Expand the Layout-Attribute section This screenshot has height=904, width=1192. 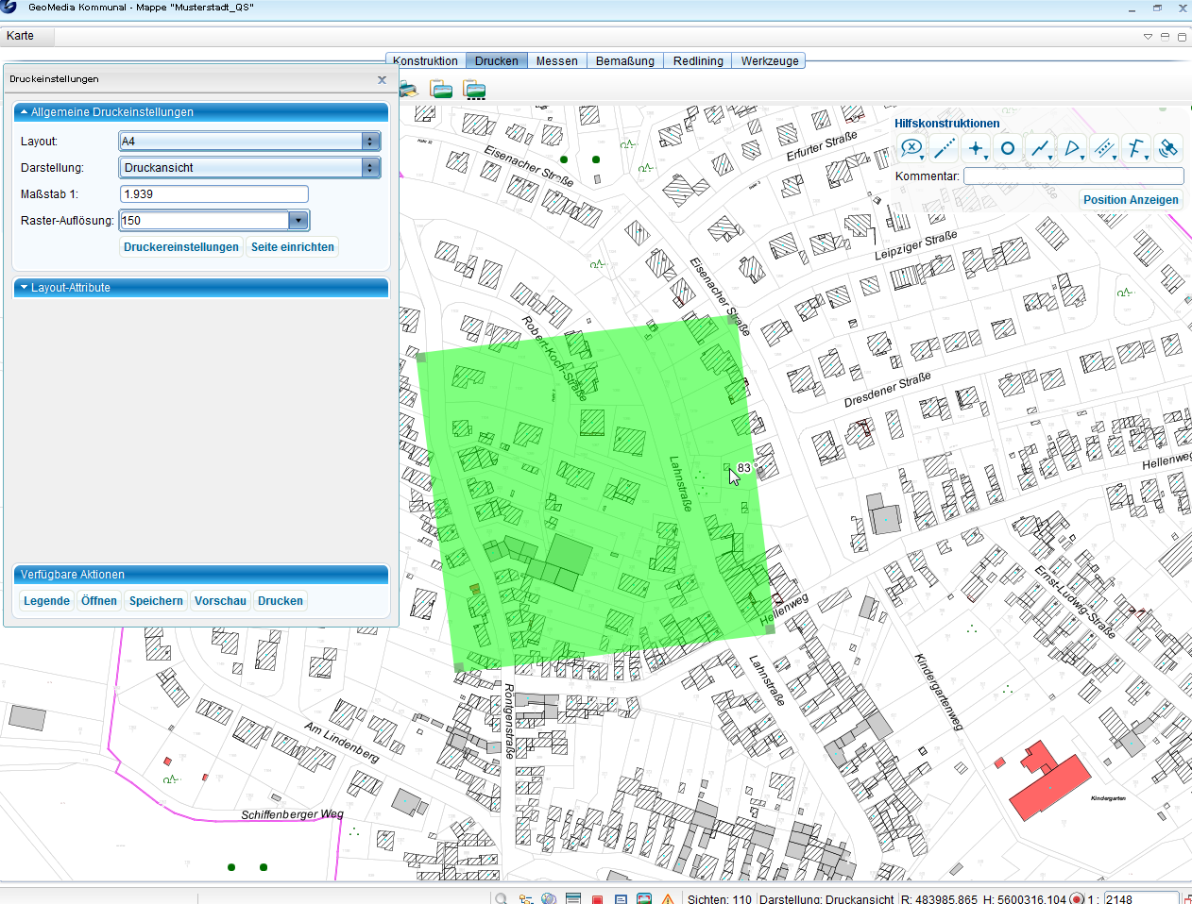(x=25, y=288)
